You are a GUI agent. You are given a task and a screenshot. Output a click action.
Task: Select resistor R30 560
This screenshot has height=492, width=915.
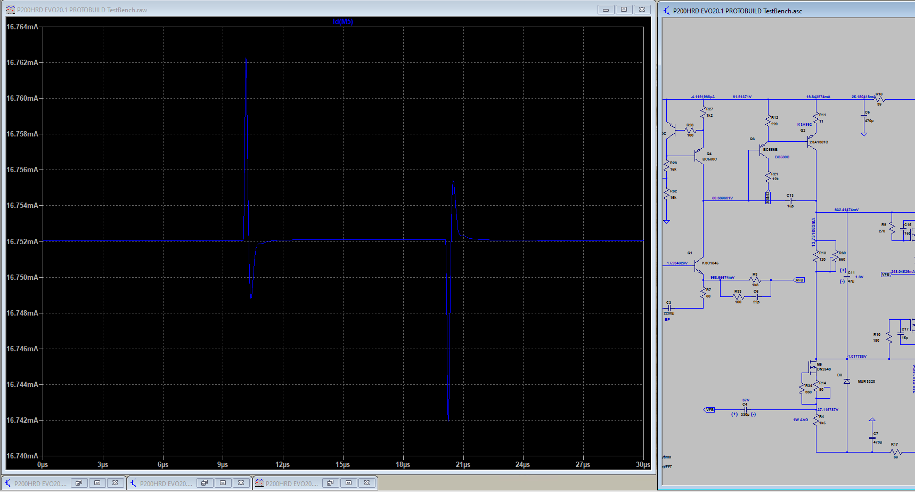(835, 256)
